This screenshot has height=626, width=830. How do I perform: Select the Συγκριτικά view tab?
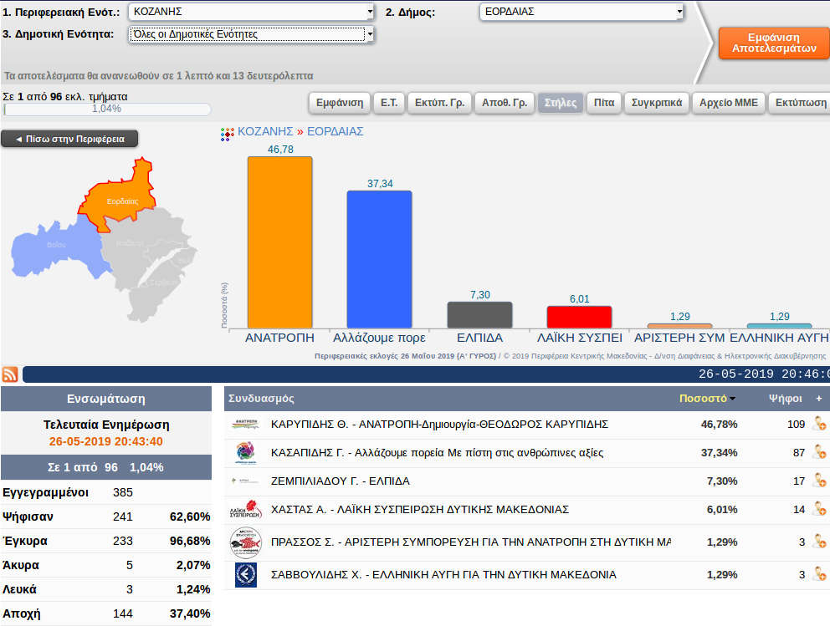coord(657,104)
